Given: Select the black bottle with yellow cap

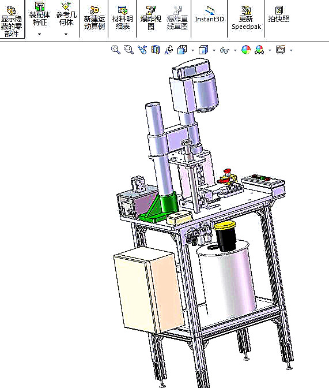Looking at the screenshot, I should [x=225, y=236].
